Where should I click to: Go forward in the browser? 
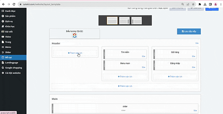tap(9, 4)
